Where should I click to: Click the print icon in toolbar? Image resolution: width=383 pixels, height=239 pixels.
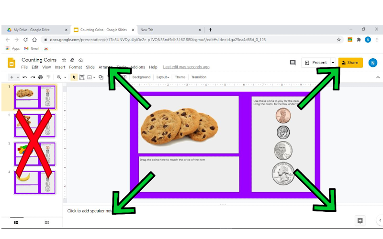[x=41, y=77]
